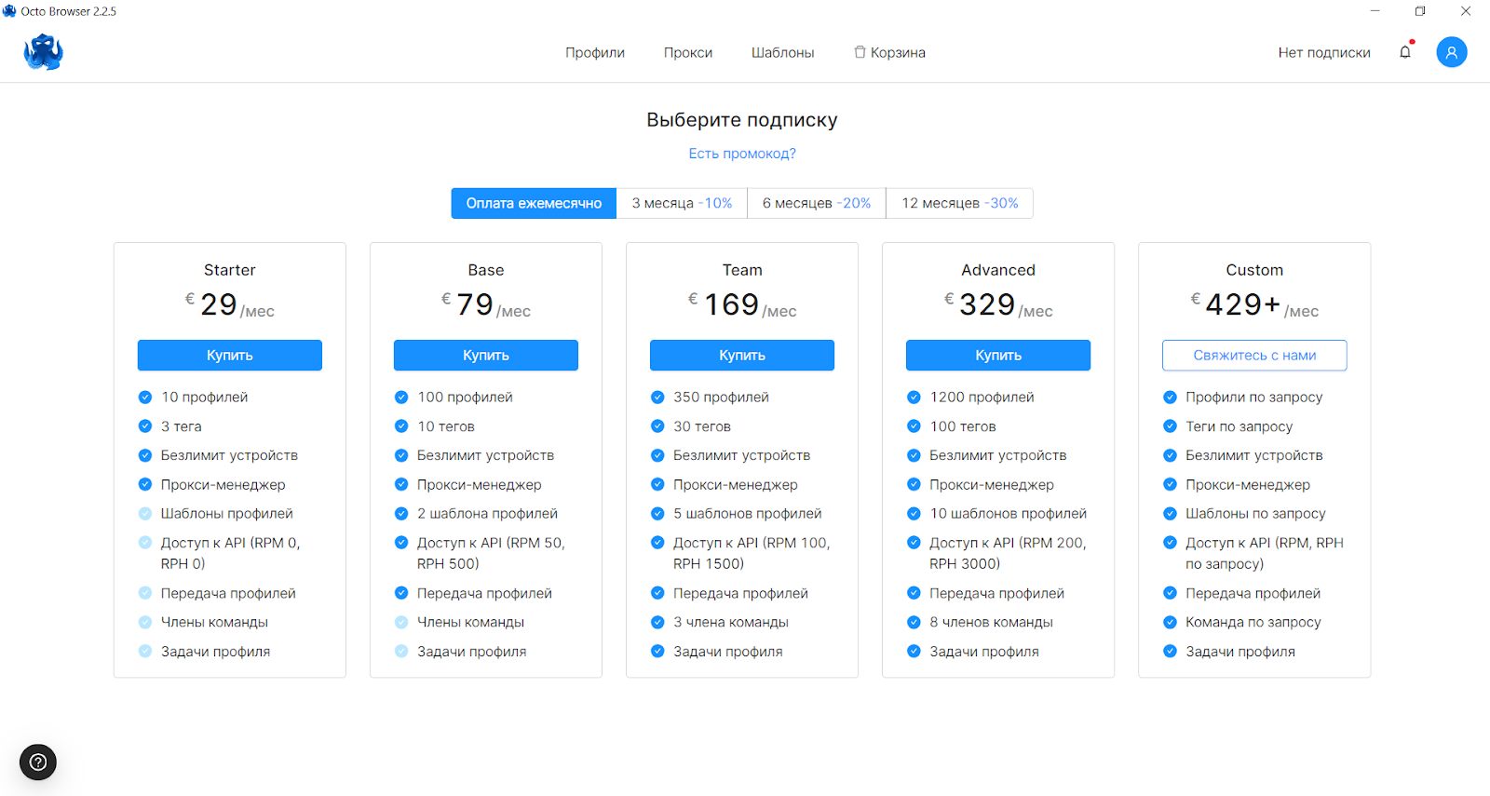1490x796 pixels.
Task: Click checkmark beside 8 членов команды
Action: pos(914,623)
